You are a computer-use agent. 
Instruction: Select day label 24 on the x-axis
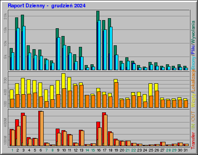[145, 150]
